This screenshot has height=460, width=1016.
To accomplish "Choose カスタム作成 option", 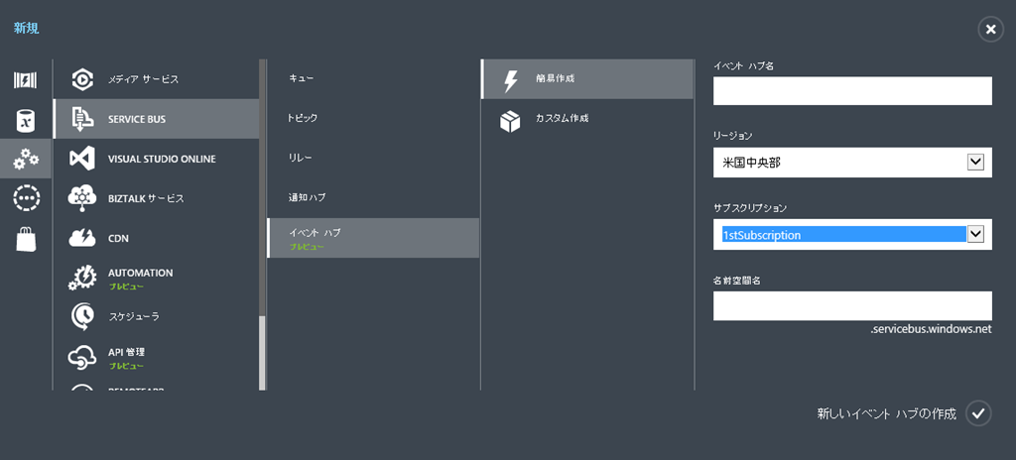I will point(587,119).
